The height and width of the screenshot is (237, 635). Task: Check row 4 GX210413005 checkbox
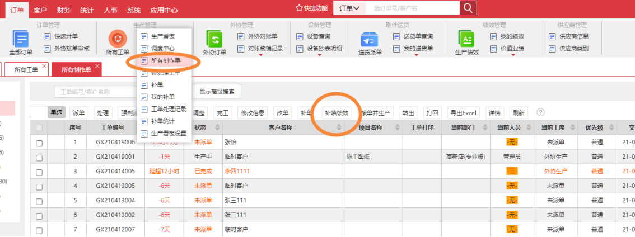coord(39,187)
